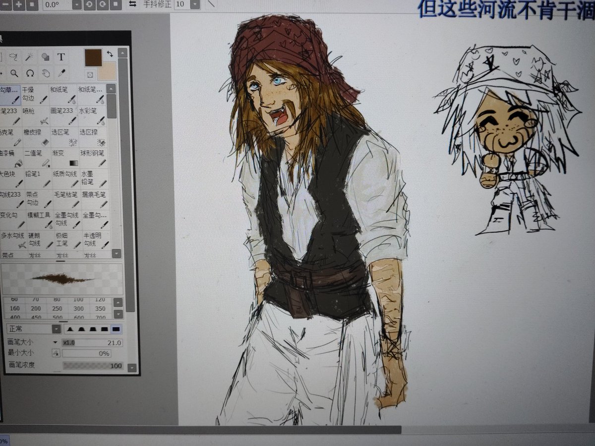
Task: Select the Hand pan tool
Action: pyautogui.click(x=45, y=73)
